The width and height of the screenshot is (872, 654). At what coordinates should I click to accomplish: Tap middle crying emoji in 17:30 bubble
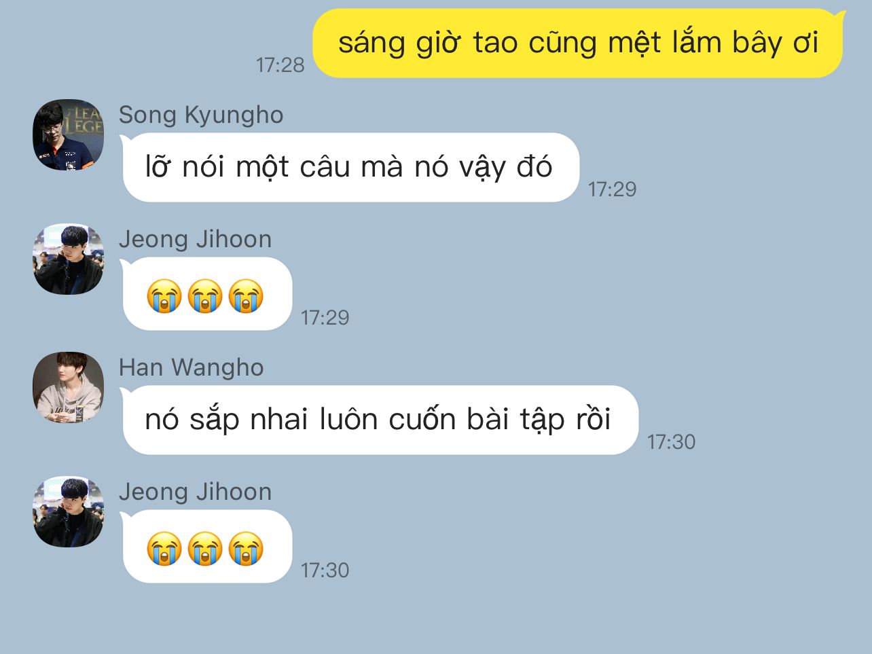[x=205, y=548]
